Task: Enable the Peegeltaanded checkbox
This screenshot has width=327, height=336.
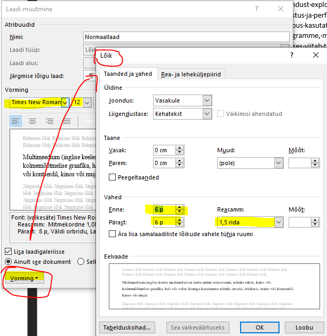Action: click(113, 177)
